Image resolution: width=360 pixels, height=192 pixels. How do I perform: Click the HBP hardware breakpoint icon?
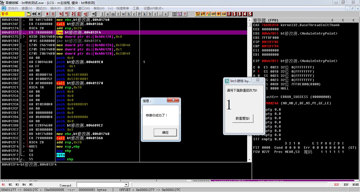(213, 14)
